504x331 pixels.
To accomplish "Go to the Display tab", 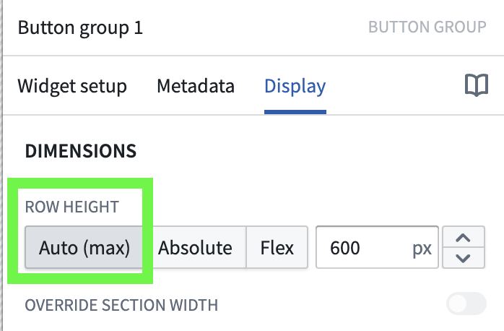I will [295, 87].
